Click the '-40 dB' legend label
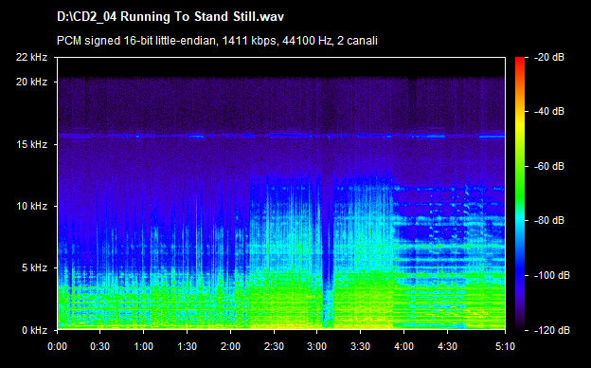591x368 pixels. click(549, 111)
